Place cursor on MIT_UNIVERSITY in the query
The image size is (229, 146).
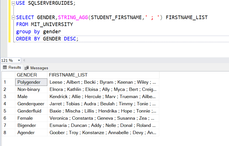point(52,24)
